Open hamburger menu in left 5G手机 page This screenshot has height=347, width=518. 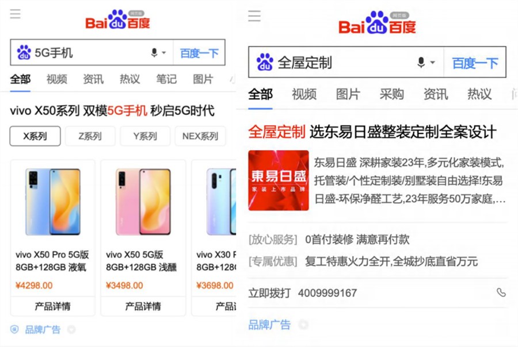15,14
